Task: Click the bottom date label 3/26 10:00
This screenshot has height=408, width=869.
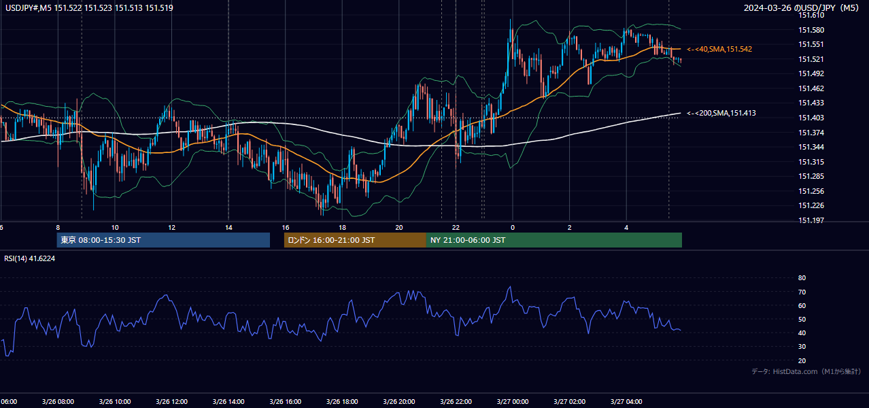Action: pyautogui.click(x=114, y=402)
